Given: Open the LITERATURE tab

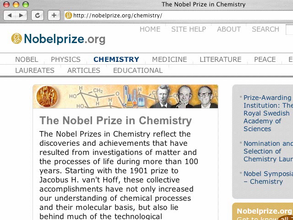Looking at the screenshot, I should point(220,60).
